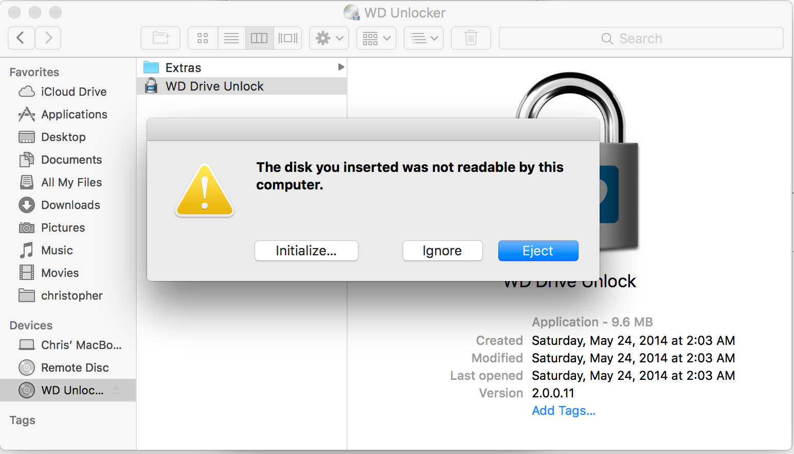Screen dimensions: 794x454
Task: Click the trash delete toolbar icon
Action: (471, 38)
